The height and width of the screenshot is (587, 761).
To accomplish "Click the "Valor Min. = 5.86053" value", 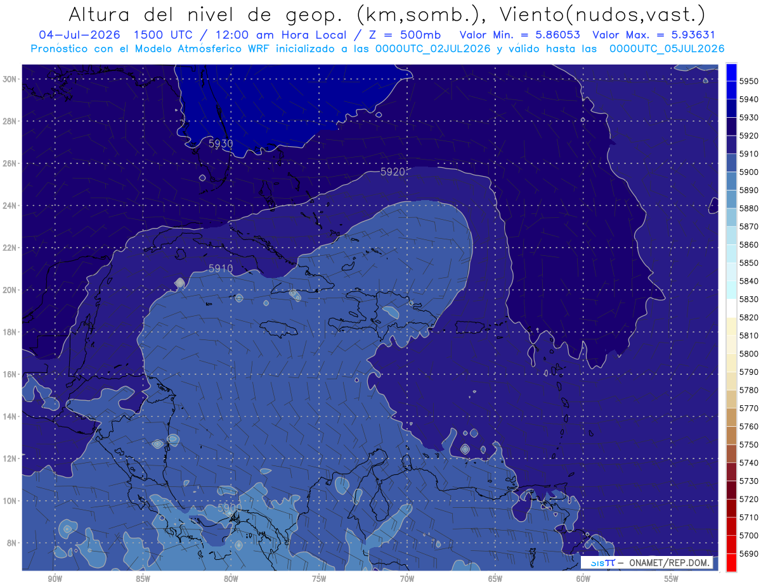I will pyautogui.click(x=519, y=35).
